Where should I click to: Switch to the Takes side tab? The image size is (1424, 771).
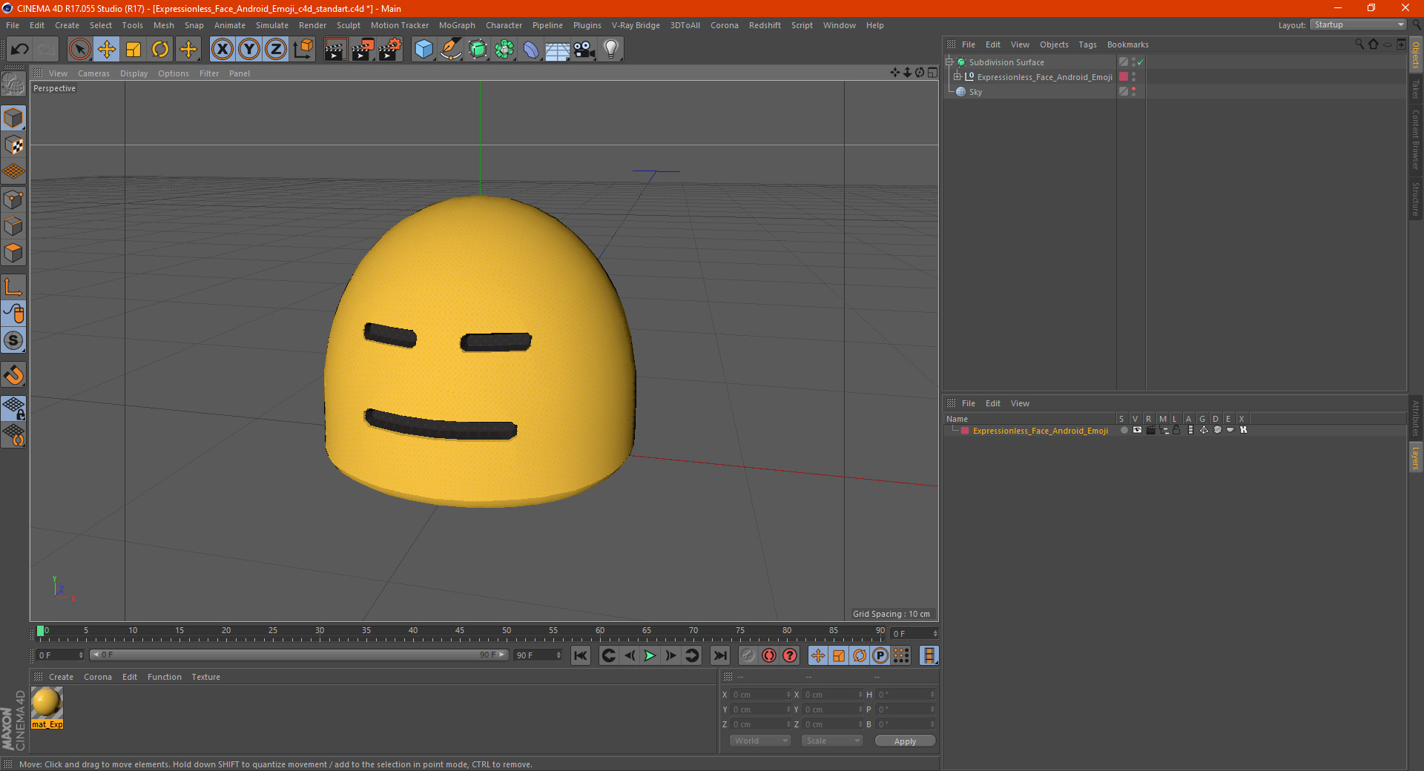(x=1415, y=89)
